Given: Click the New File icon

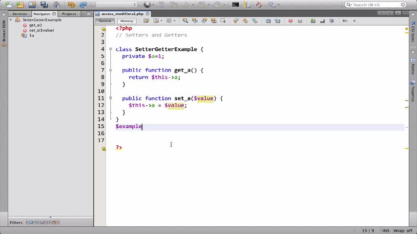Looking at the screenshot, I should (x=8, y=4).
